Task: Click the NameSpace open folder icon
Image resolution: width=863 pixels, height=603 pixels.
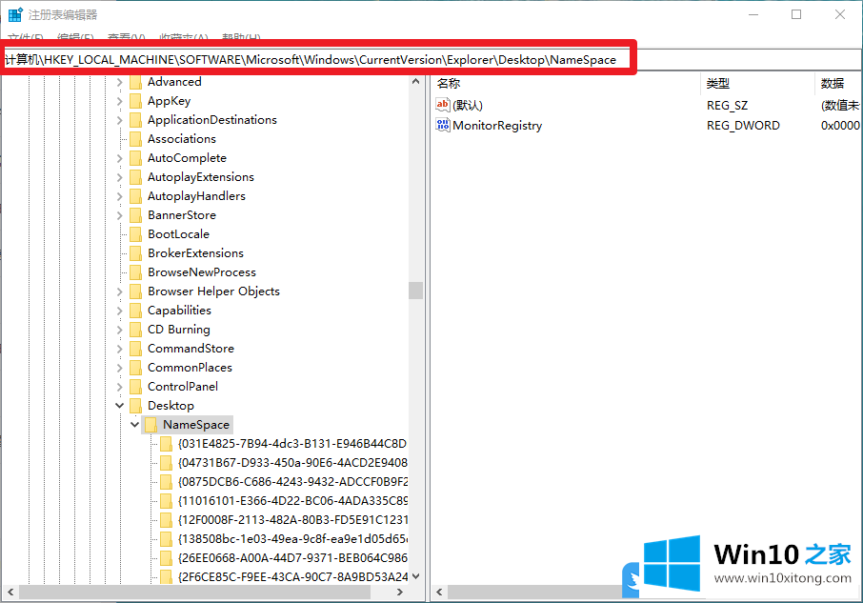Action: tap(151, 425)
